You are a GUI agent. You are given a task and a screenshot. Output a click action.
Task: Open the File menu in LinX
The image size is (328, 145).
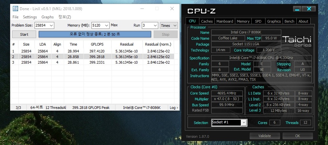pyautogui.click(x=15, y=17)
